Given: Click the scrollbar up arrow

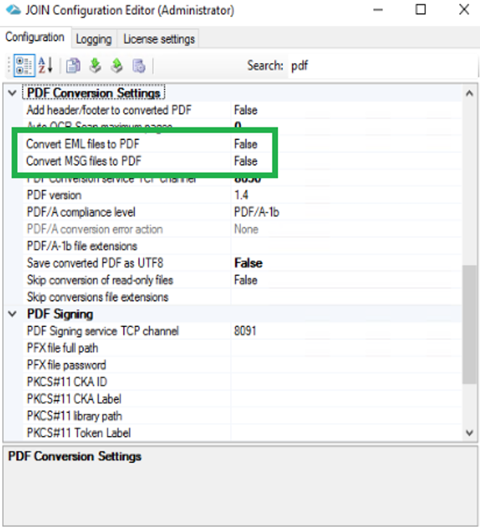Looking at the screenshot, I should (x=469, y=93).
